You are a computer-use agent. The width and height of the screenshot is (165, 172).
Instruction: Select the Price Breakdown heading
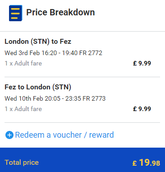click(60, 12)
